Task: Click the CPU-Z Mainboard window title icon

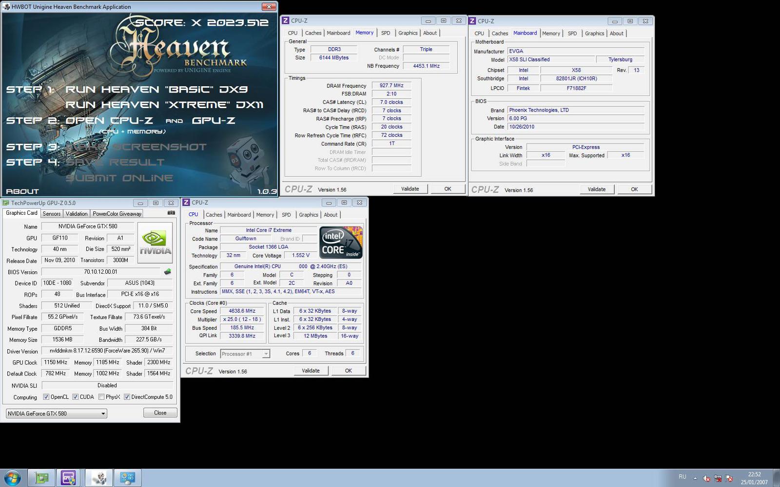Action: [472, 21]
